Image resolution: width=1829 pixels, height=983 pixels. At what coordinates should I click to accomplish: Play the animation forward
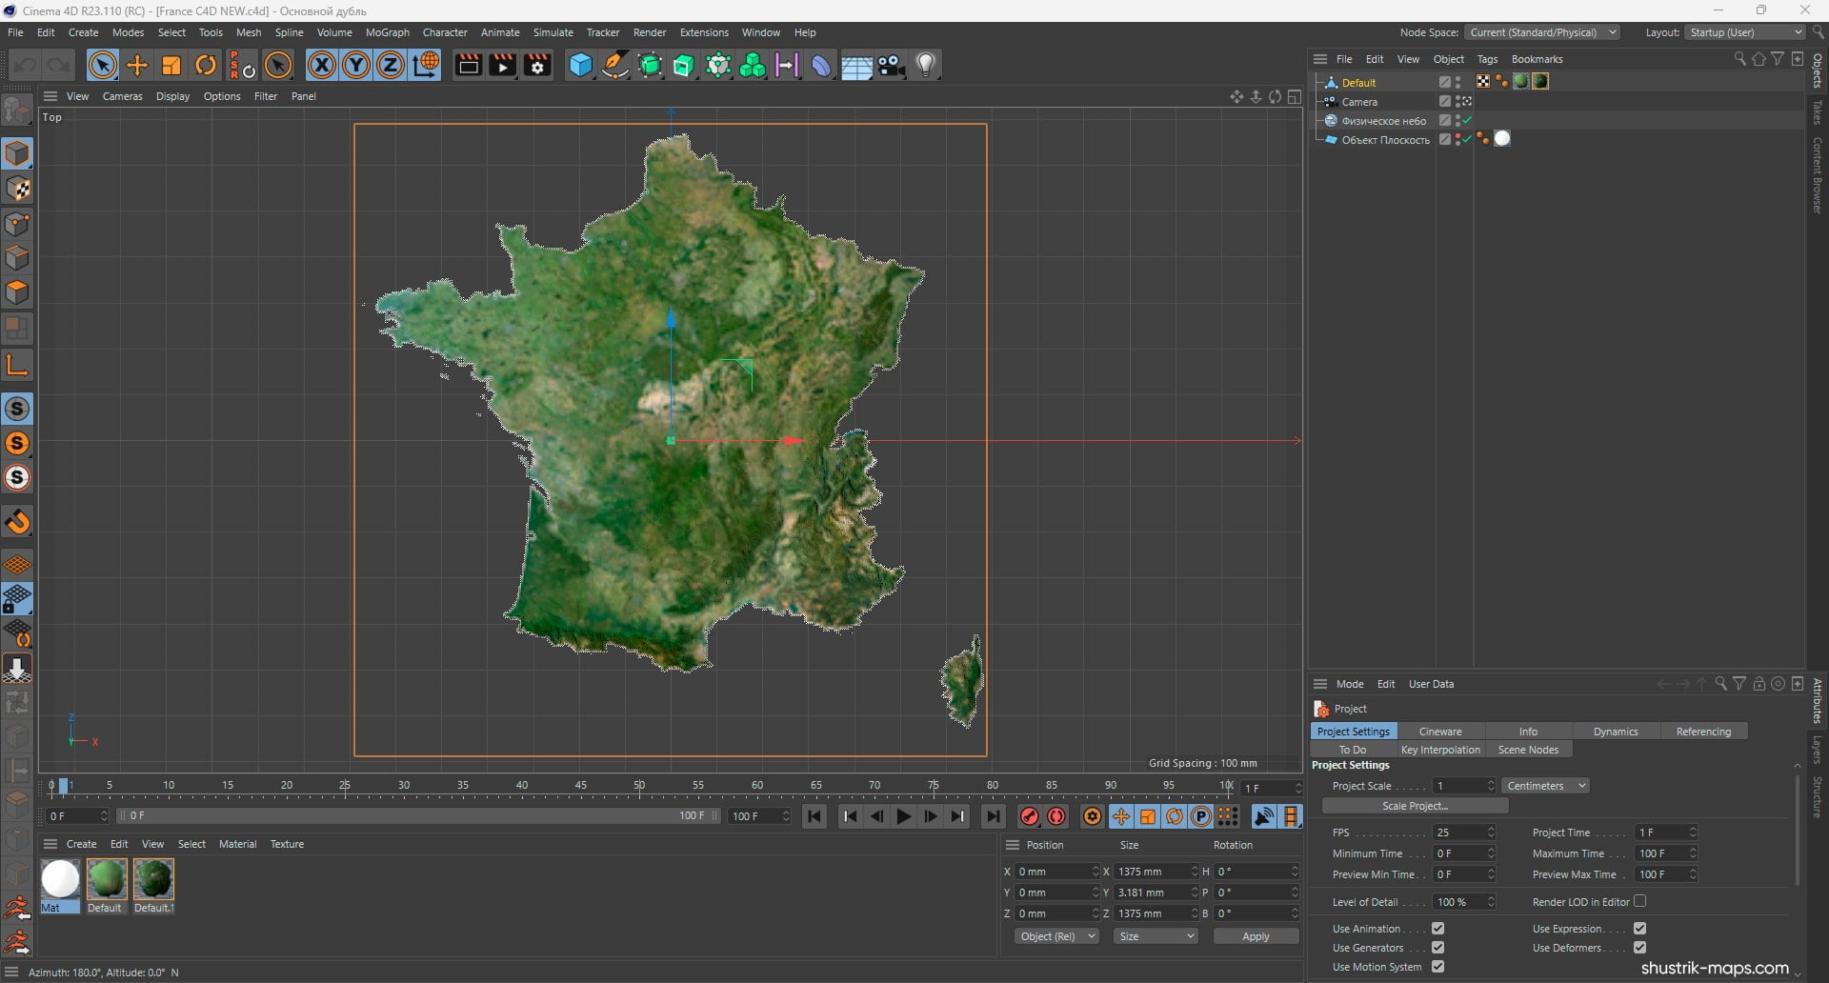point(904,816)
